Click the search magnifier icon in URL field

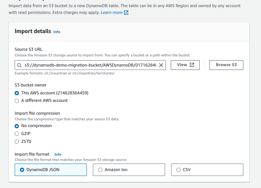[19, 65]
